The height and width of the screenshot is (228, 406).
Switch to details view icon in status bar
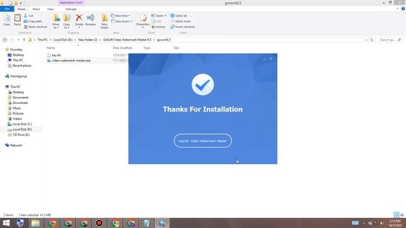point(396,215)
